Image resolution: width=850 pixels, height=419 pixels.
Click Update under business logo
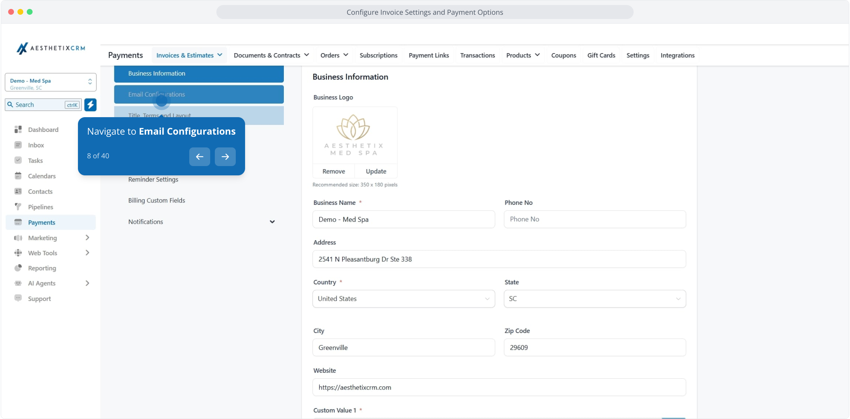tap(376, 171)
